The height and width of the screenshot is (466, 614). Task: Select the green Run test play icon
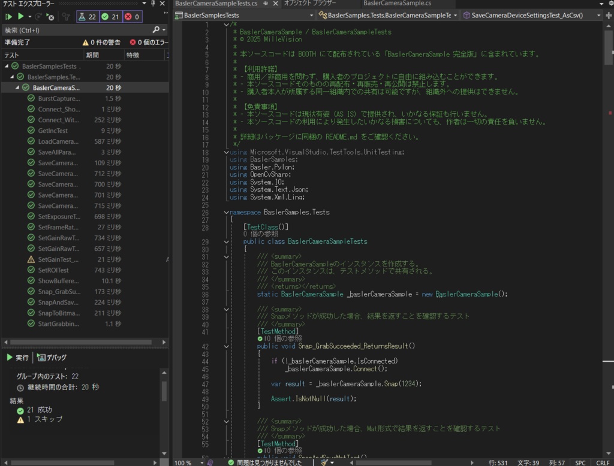[x=21, y=17]
